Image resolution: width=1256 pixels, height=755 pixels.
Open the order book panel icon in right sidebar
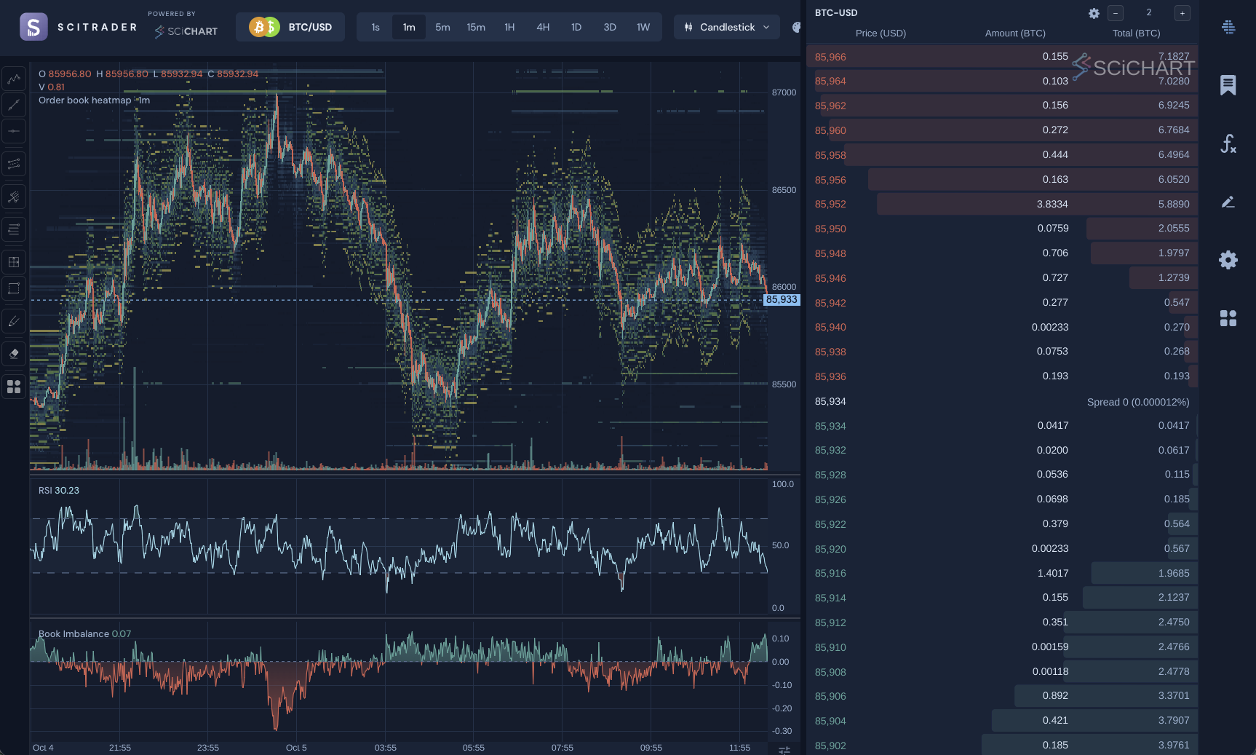click(x=1228, y=27)
